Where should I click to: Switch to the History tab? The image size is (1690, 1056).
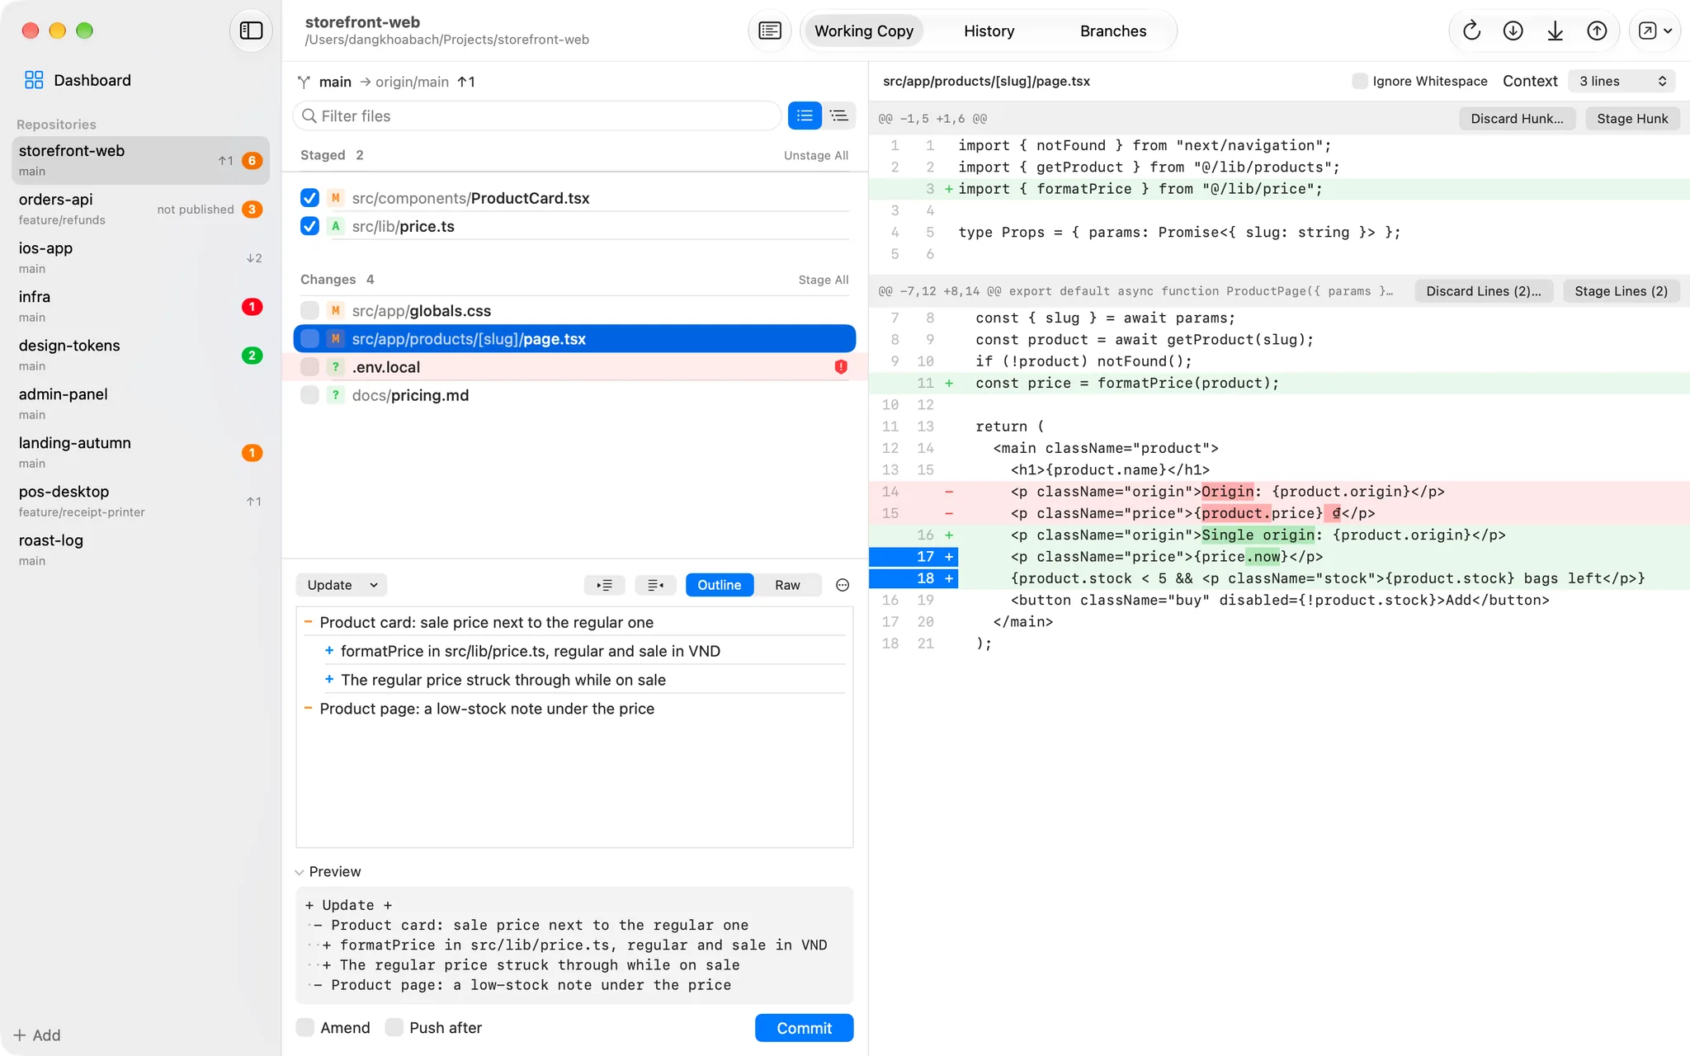coord(989,31)
